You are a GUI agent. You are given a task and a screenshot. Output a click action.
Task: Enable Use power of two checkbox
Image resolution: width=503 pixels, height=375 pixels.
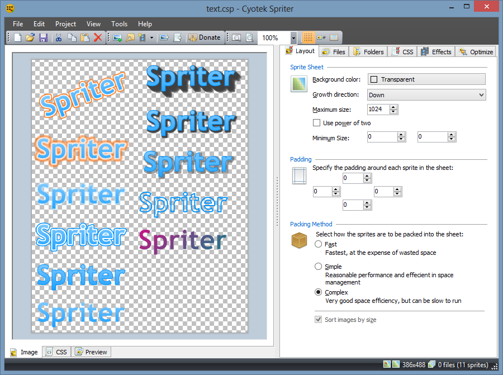tap(317, 123)
